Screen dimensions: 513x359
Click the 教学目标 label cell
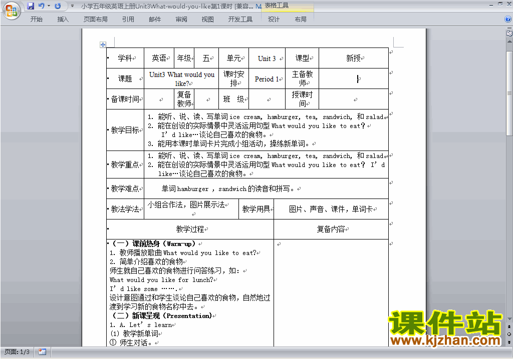pos(125,130)
